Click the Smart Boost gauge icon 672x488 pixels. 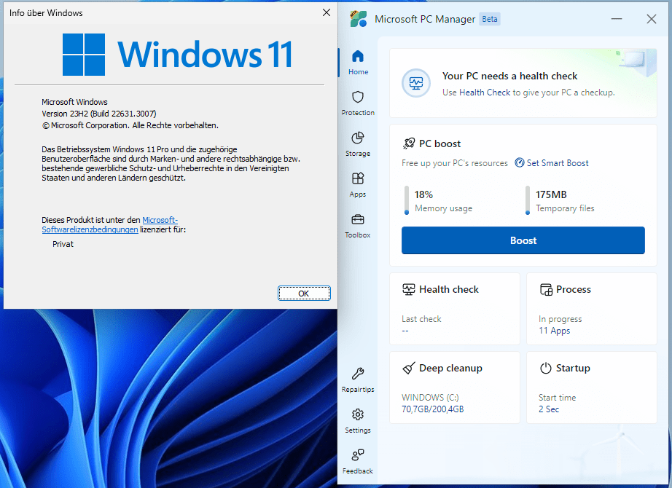[x=520, y=163]
